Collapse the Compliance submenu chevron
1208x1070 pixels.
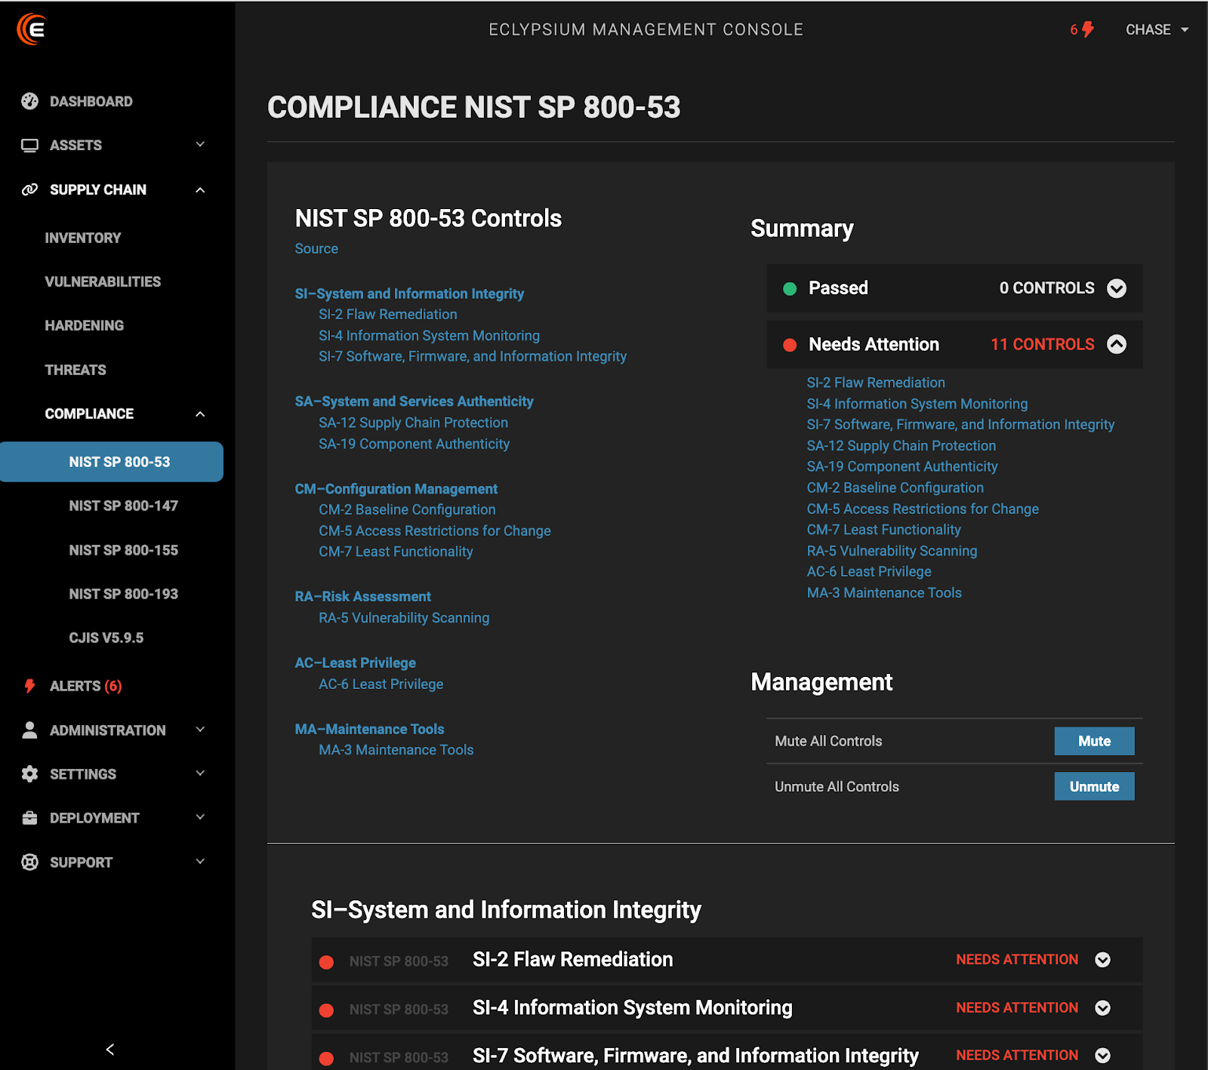[x=200, y=414]
